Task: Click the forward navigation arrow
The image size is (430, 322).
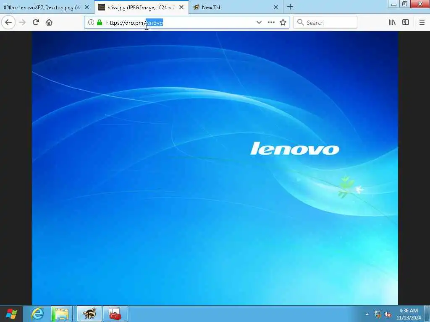Action: pos(22,23)
